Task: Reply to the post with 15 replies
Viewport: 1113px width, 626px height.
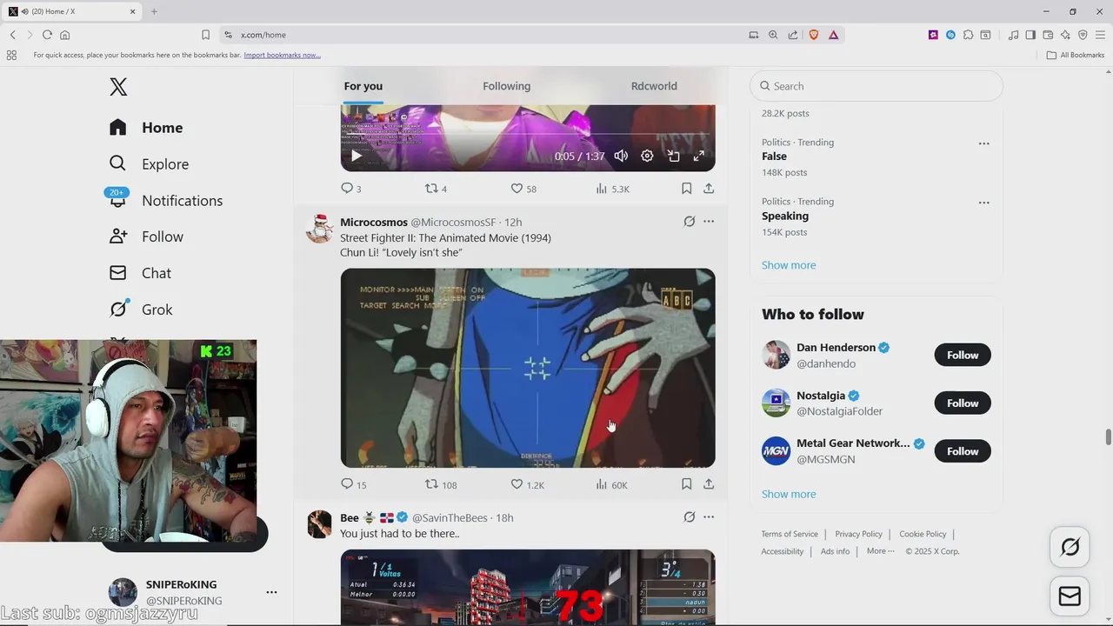Action: (353, 484)
